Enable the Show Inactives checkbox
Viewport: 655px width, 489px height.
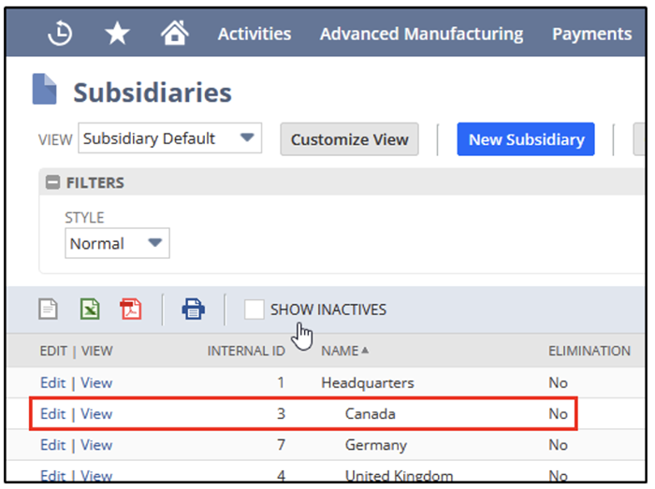pyautogui.click(x=254, y=309)
